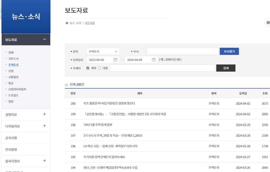Click the 설명자료 sidebar label

point(11,115)
